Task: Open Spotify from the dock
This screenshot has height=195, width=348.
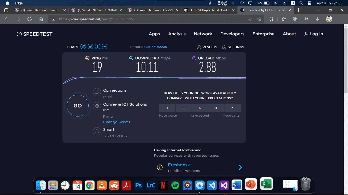Action: [x=175, y=186]
